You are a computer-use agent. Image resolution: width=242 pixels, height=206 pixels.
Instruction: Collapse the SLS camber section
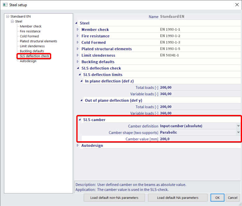pos(80,120)
